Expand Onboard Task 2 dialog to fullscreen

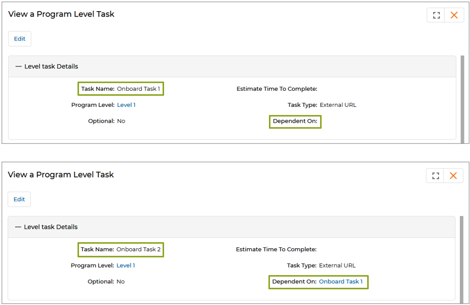pyautogui.click(x=436, y=176)
